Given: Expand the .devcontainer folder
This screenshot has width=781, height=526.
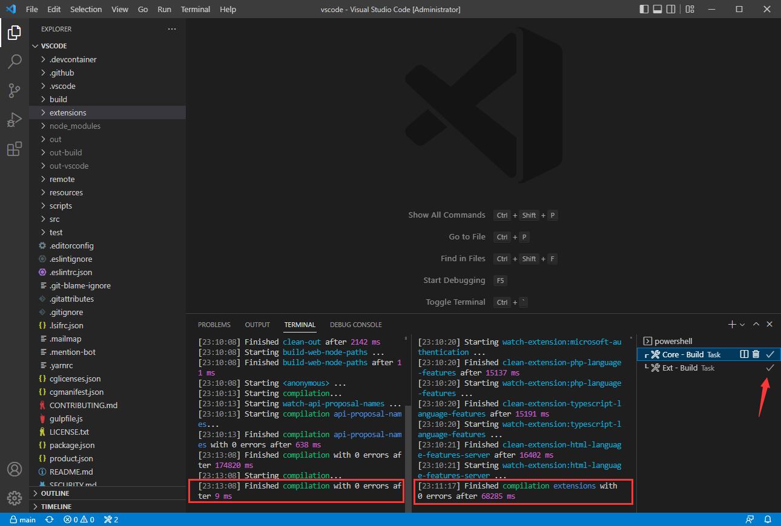Looking at the screenshot, I should click(x=108, y=59).
